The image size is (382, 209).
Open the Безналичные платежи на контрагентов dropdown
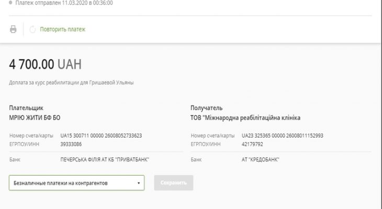coord(77,183)
